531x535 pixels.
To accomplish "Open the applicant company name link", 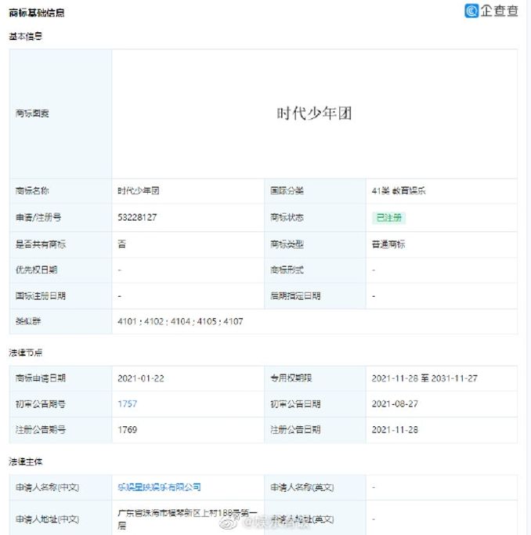I will (x=159, y=487).
